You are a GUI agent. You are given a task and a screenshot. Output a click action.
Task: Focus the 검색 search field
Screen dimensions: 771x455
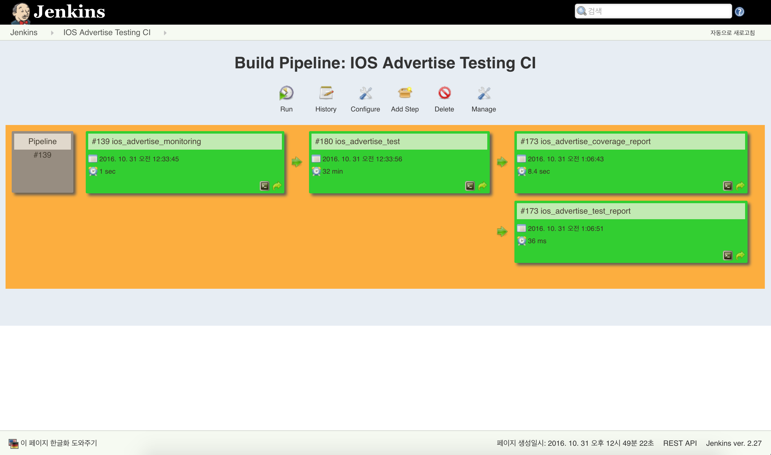pyautogui.click(x=653, y=11)
